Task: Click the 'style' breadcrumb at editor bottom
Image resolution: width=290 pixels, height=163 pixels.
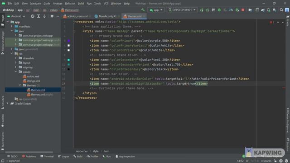Action: [96, 151]
